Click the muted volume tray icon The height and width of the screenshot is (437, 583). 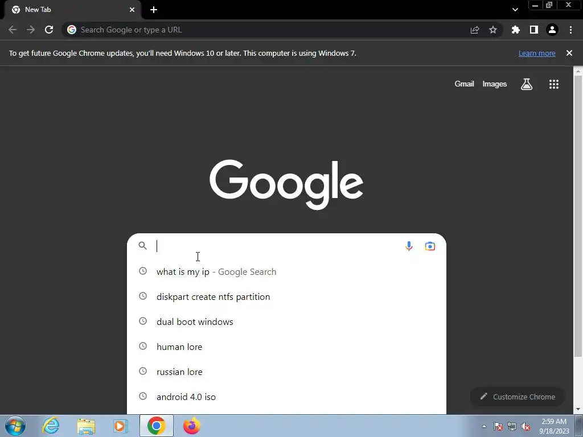click(525, 427)
